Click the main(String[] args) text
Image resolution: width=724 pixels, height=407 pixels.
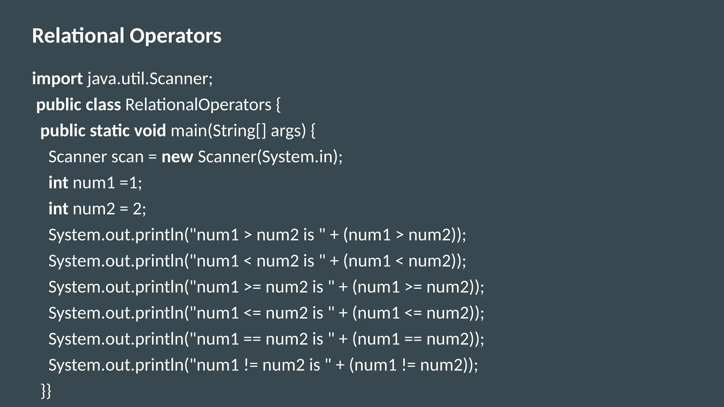[238, 131]
